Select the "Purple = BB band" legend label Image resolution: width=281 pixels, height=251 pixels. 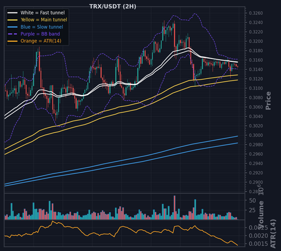point(40,34)
